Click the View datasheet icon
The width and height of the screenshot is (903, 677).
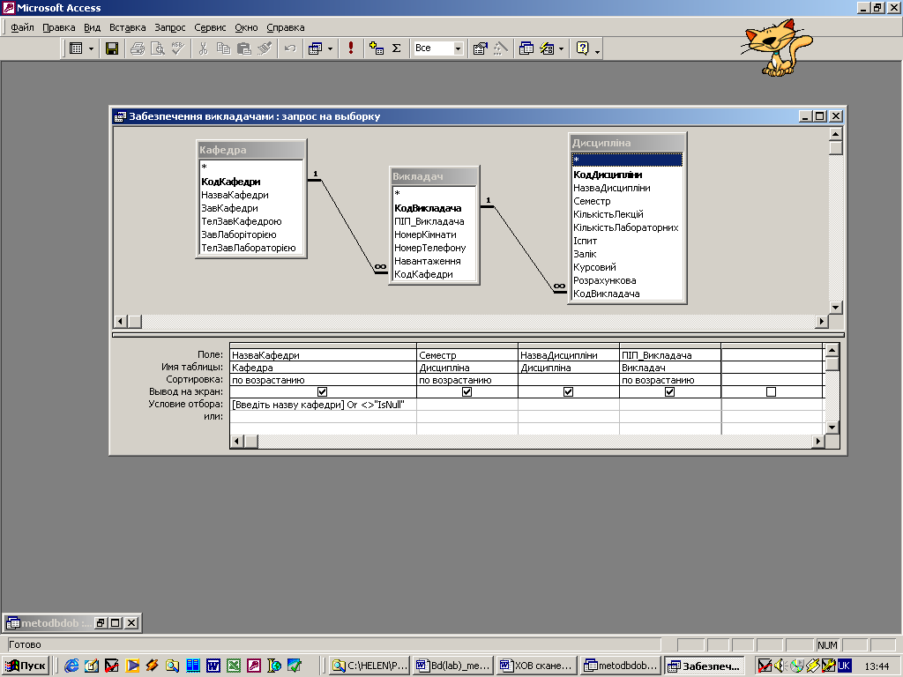coord(77,48)
